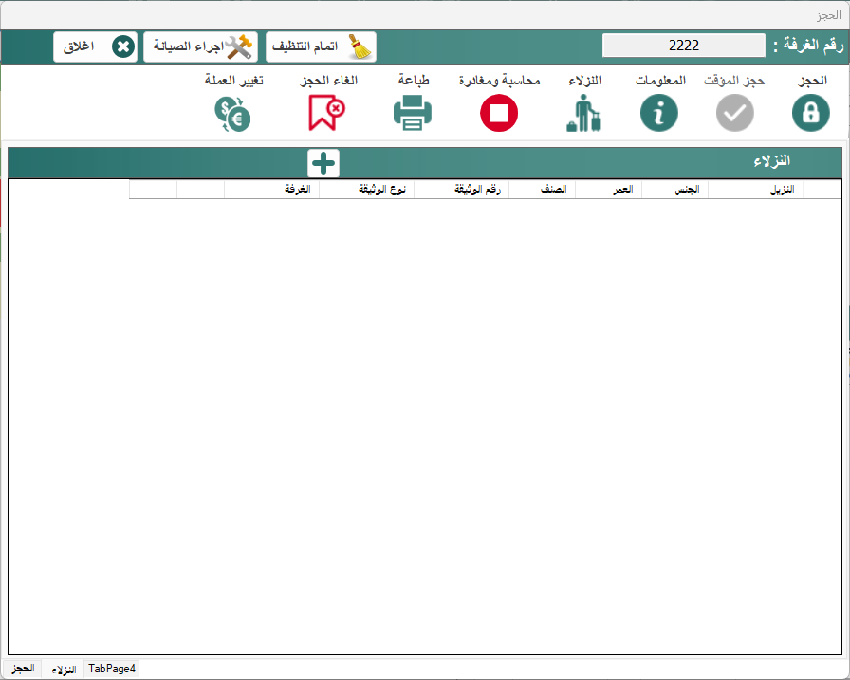
Task: Click the النزيل column header
Action: tap(756, 189)
